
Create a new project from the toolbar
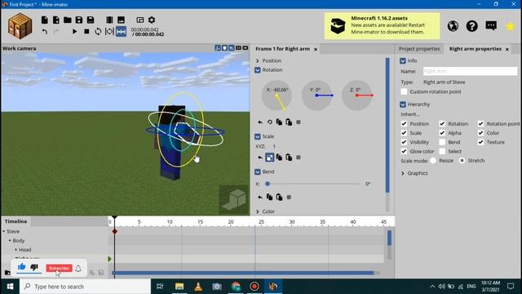click(44, 20)
